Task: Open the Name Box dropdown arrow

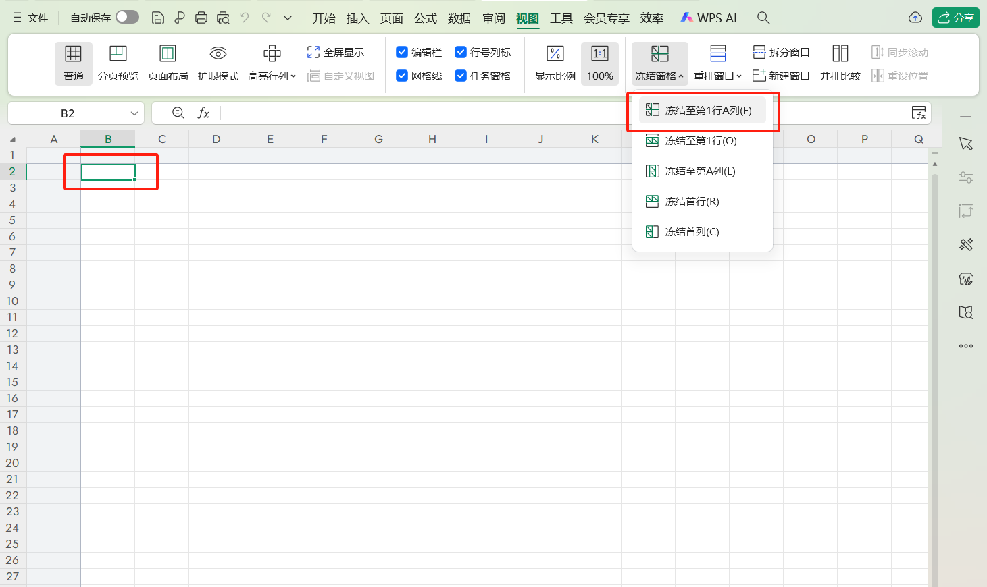Action: (x=134, y=113)
